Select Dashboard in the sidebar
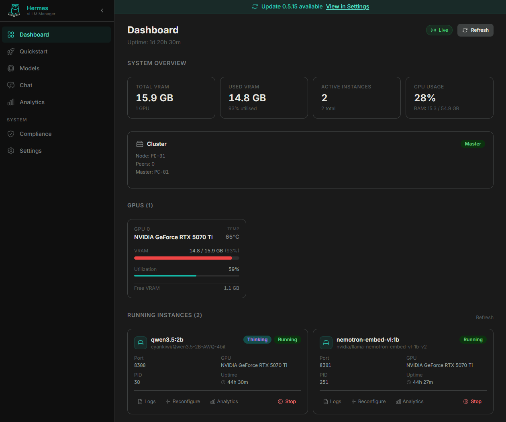The width and height of the screenshot is (506, 422). click(34, 35)
